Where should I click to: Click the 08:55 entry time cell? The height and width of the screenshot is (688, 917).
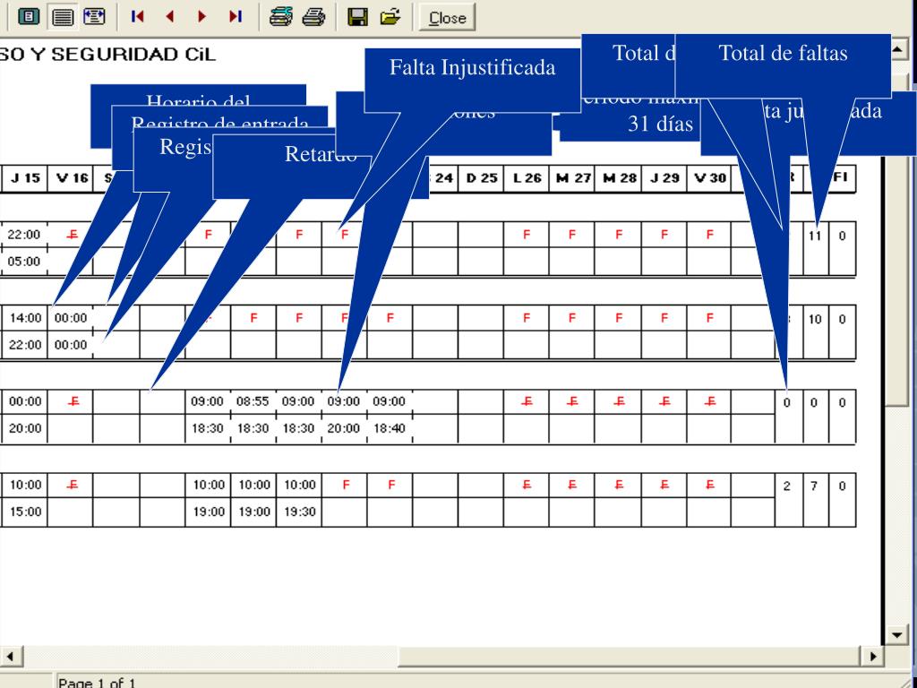click(253, 402)
